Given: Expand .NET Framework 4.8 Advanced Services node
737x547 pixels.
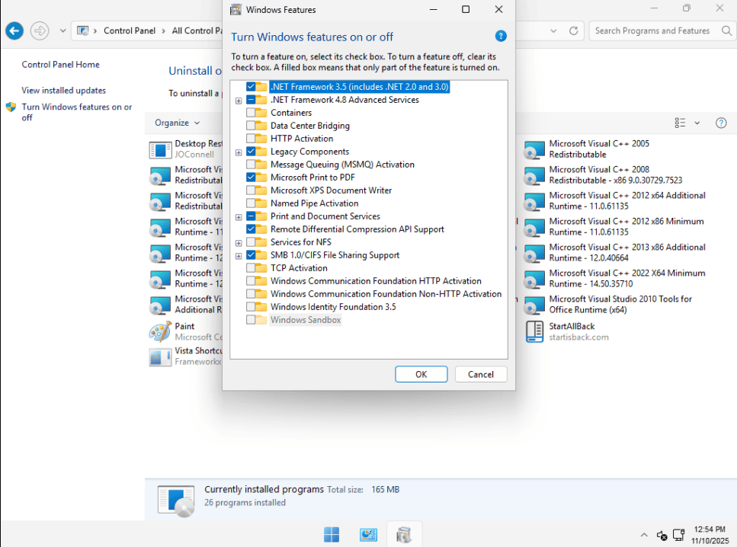Looking at the screenshot, I should pyautogui.click(x=239, y=101).
